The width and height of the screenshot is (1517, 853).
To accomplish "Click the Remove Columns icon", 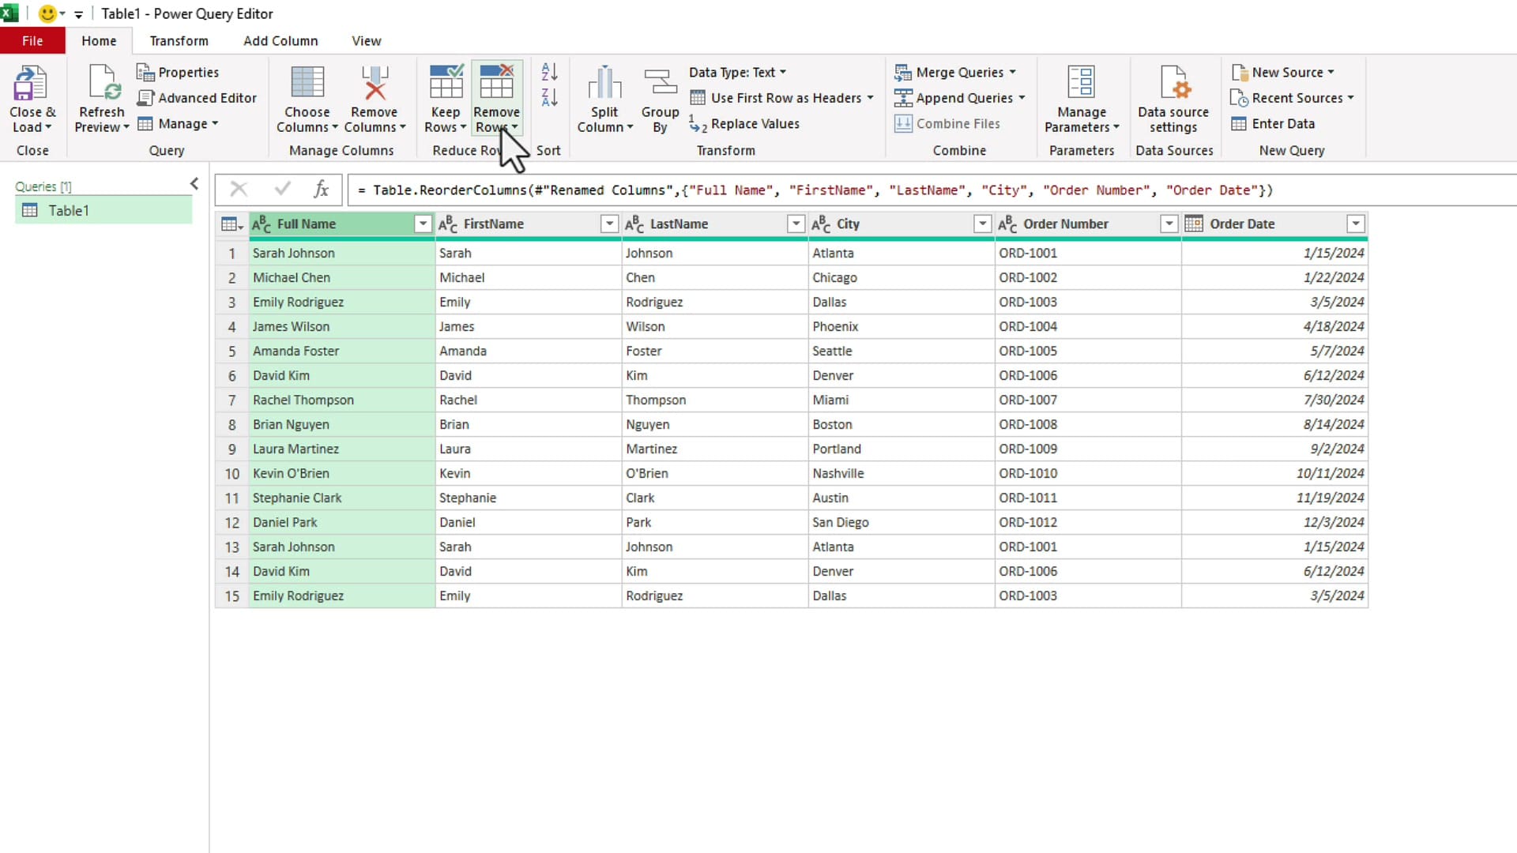I will click(375, 82).
